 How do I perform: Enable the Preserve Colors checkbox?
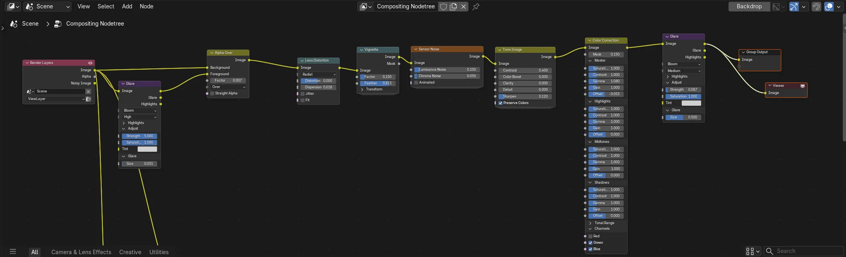501,103
